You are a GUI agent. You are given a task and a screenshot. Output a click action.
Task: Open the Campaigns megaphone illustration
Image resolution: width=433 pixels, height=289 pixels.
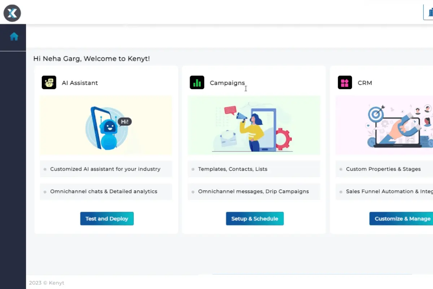point(254,125)
